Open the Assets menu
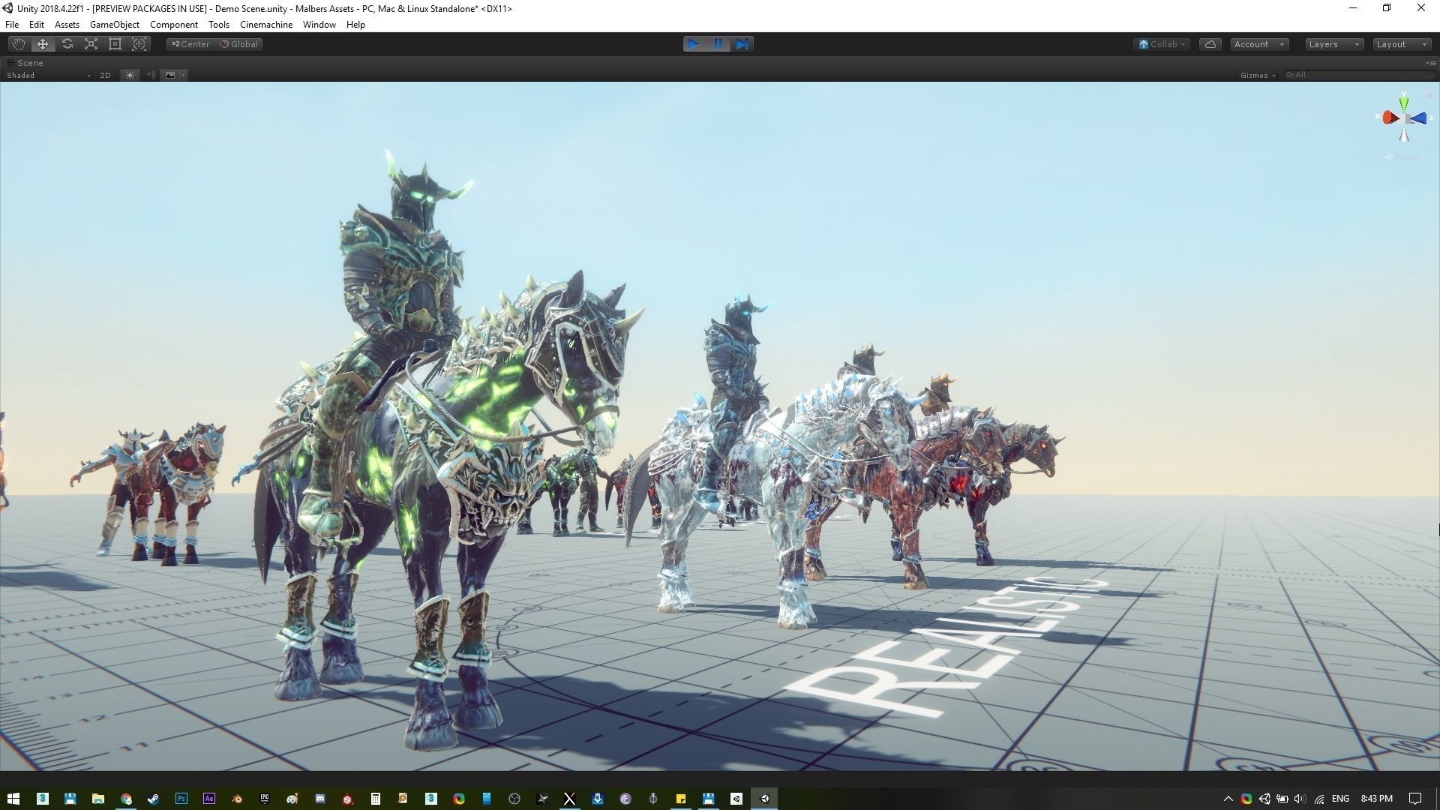Image resolution: width=1440 pixels, height=810 pixels. pos(67,25)
